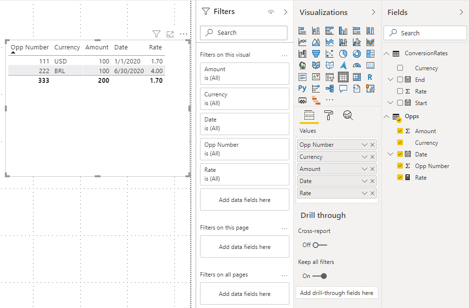This screenshot has width=469, height=308.
Task: Open Filters on this page options menu
Action: [x=285, y=229]
